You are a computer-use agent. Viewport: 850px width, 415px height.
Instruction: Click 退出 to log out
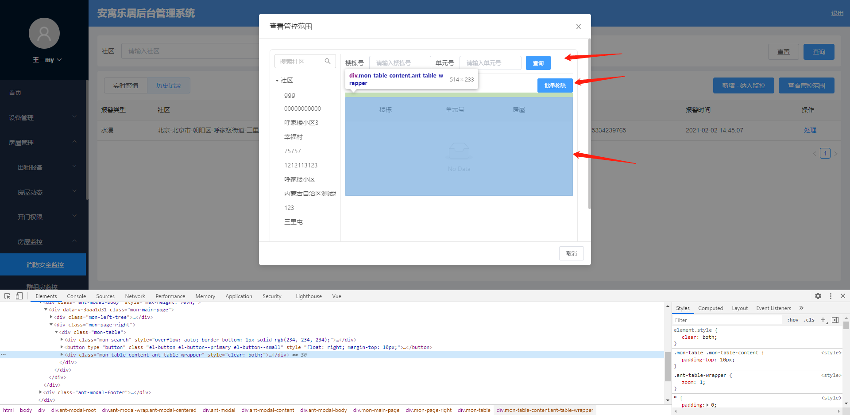point(837,13)
